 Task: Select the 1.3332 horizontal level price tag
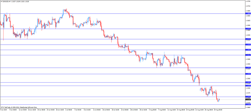pos(248,68)
